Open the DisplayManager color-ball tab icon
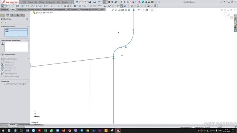 click(23, 15)
